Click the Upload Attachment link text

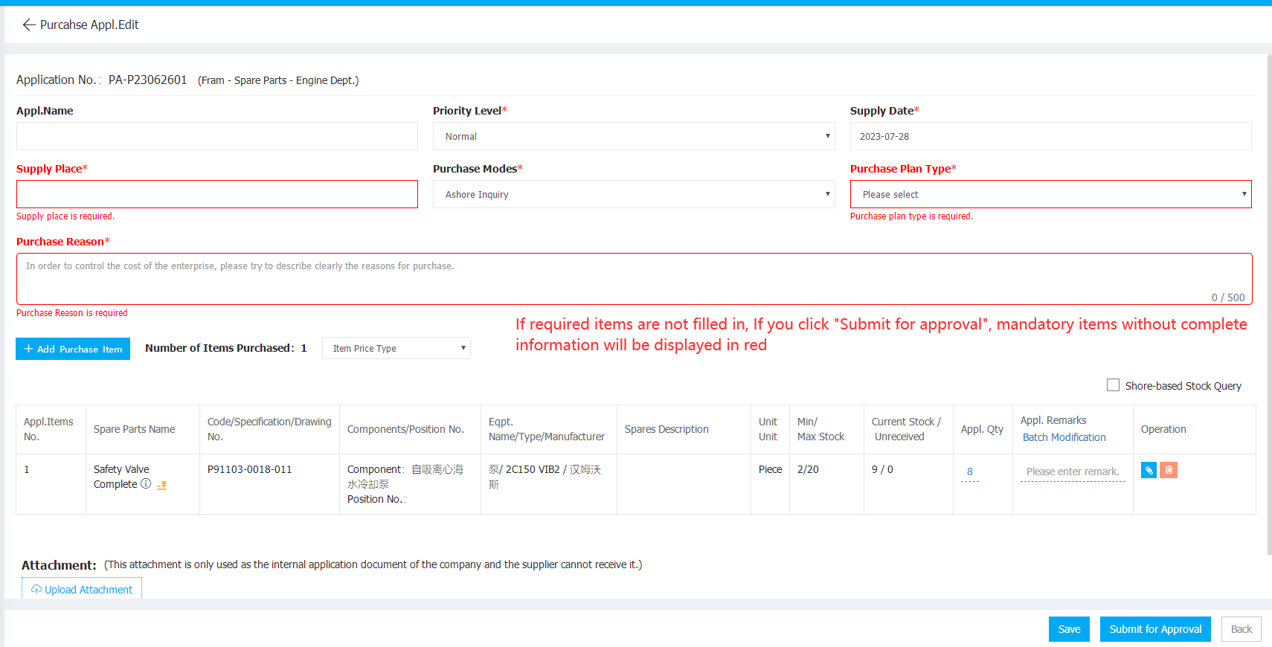coord(89,590)
